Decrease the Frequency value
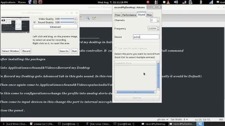The height and width of the screenshot is (126, 225). point(158,29)
